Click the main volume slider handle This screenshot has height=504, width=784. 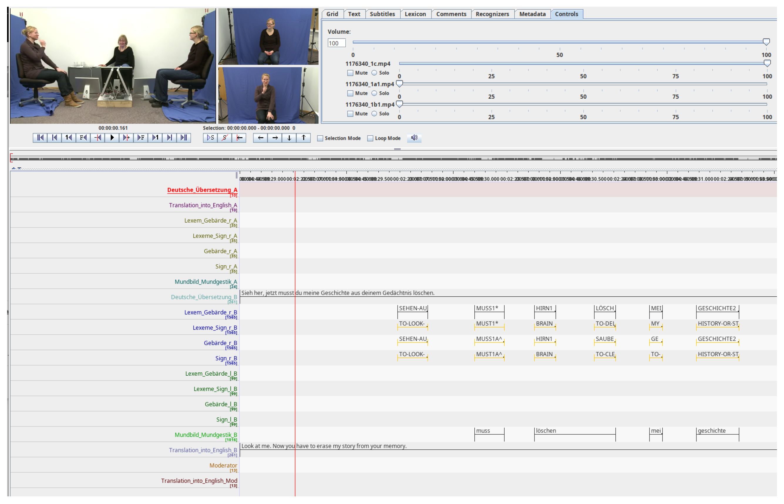coord(766,42)
